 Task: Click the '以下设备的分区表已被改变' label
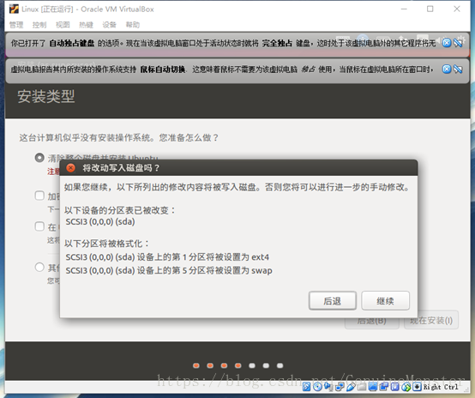click(x=120, y=210)
